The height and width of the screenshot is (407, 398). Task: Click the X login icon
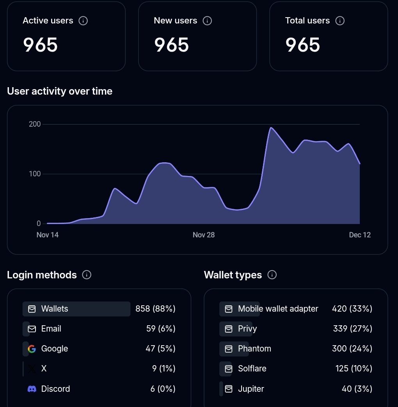pyautogui.click(x=32, y=369)
